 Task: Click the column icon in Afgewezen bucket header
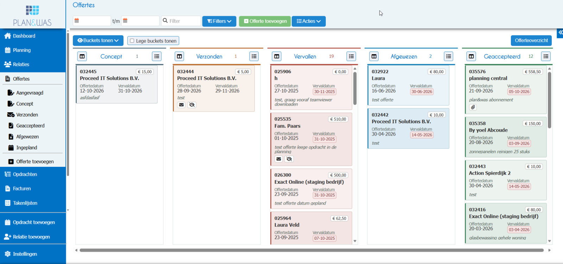(374, 56)
